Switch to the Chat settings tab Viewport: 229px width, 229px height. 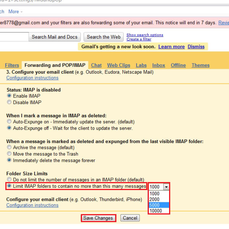click(x=96, y=65)
